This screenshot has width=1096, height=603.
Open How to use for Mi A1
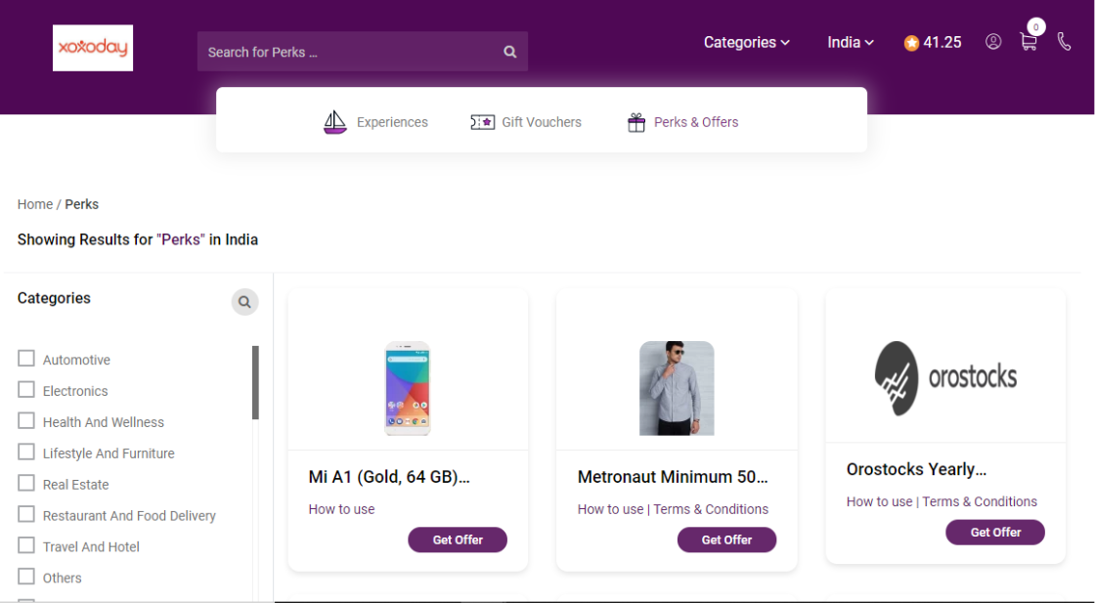pyautogui.click(x=342, y=509)
